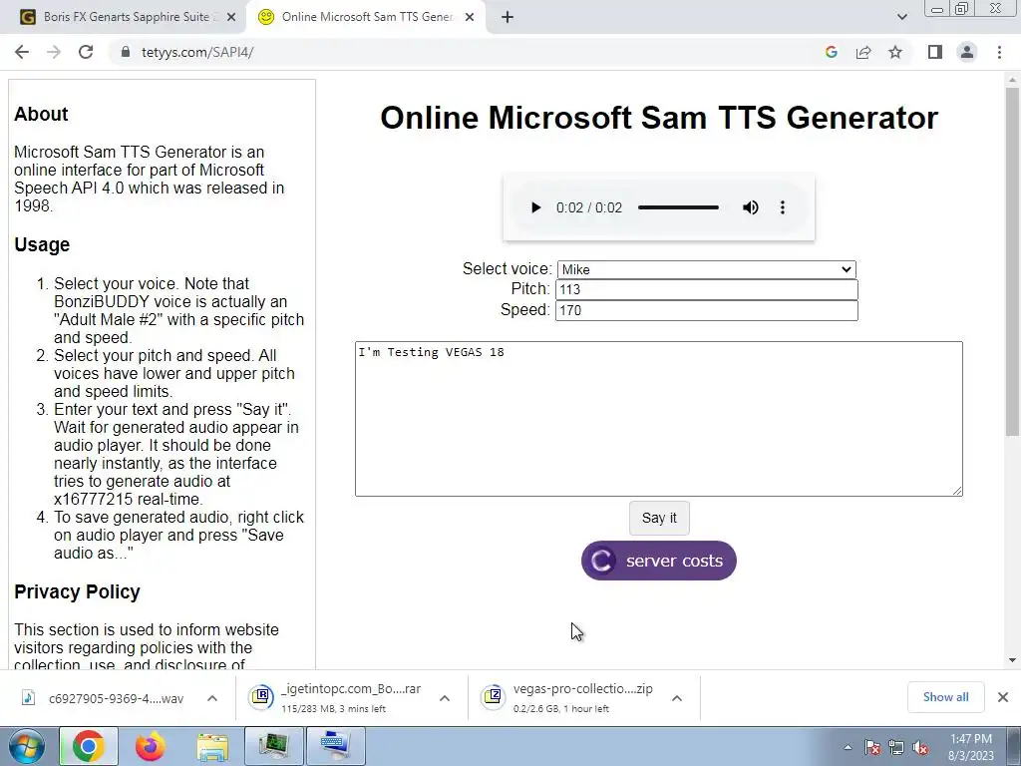View site information lock icon
The image size is (1021, 766).
125,52
